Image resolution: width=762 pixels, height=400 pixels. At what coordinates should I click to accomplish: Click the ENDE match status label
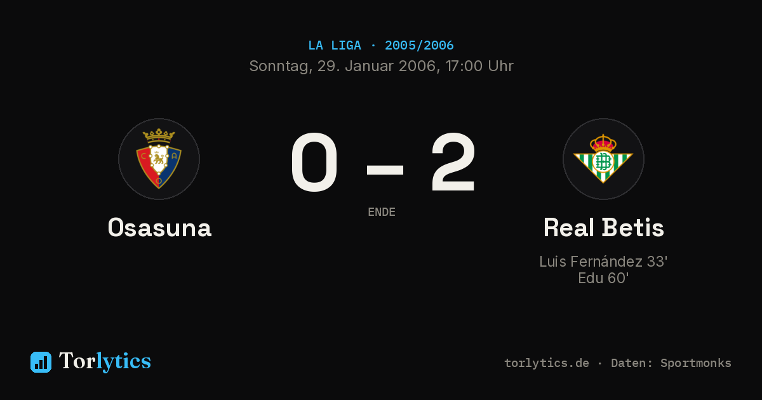(382, 212)
